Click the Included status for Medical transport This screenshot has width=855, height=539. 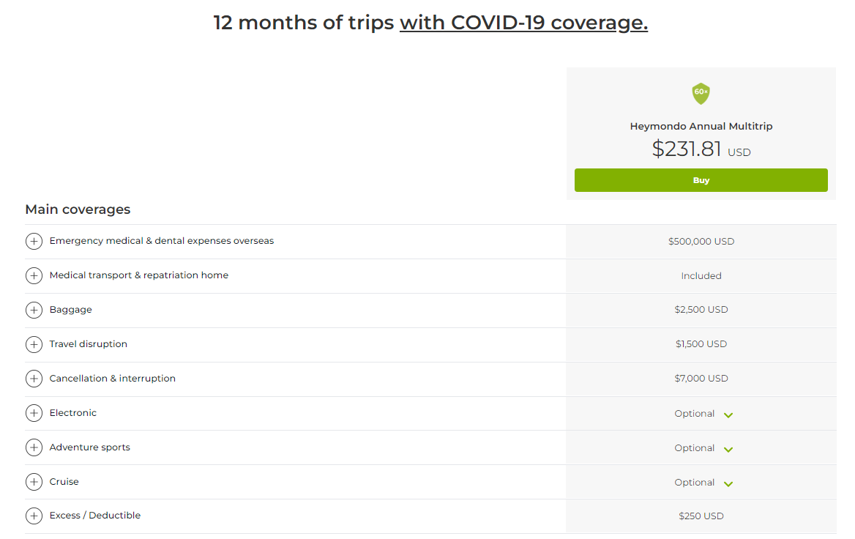[701, 275]
